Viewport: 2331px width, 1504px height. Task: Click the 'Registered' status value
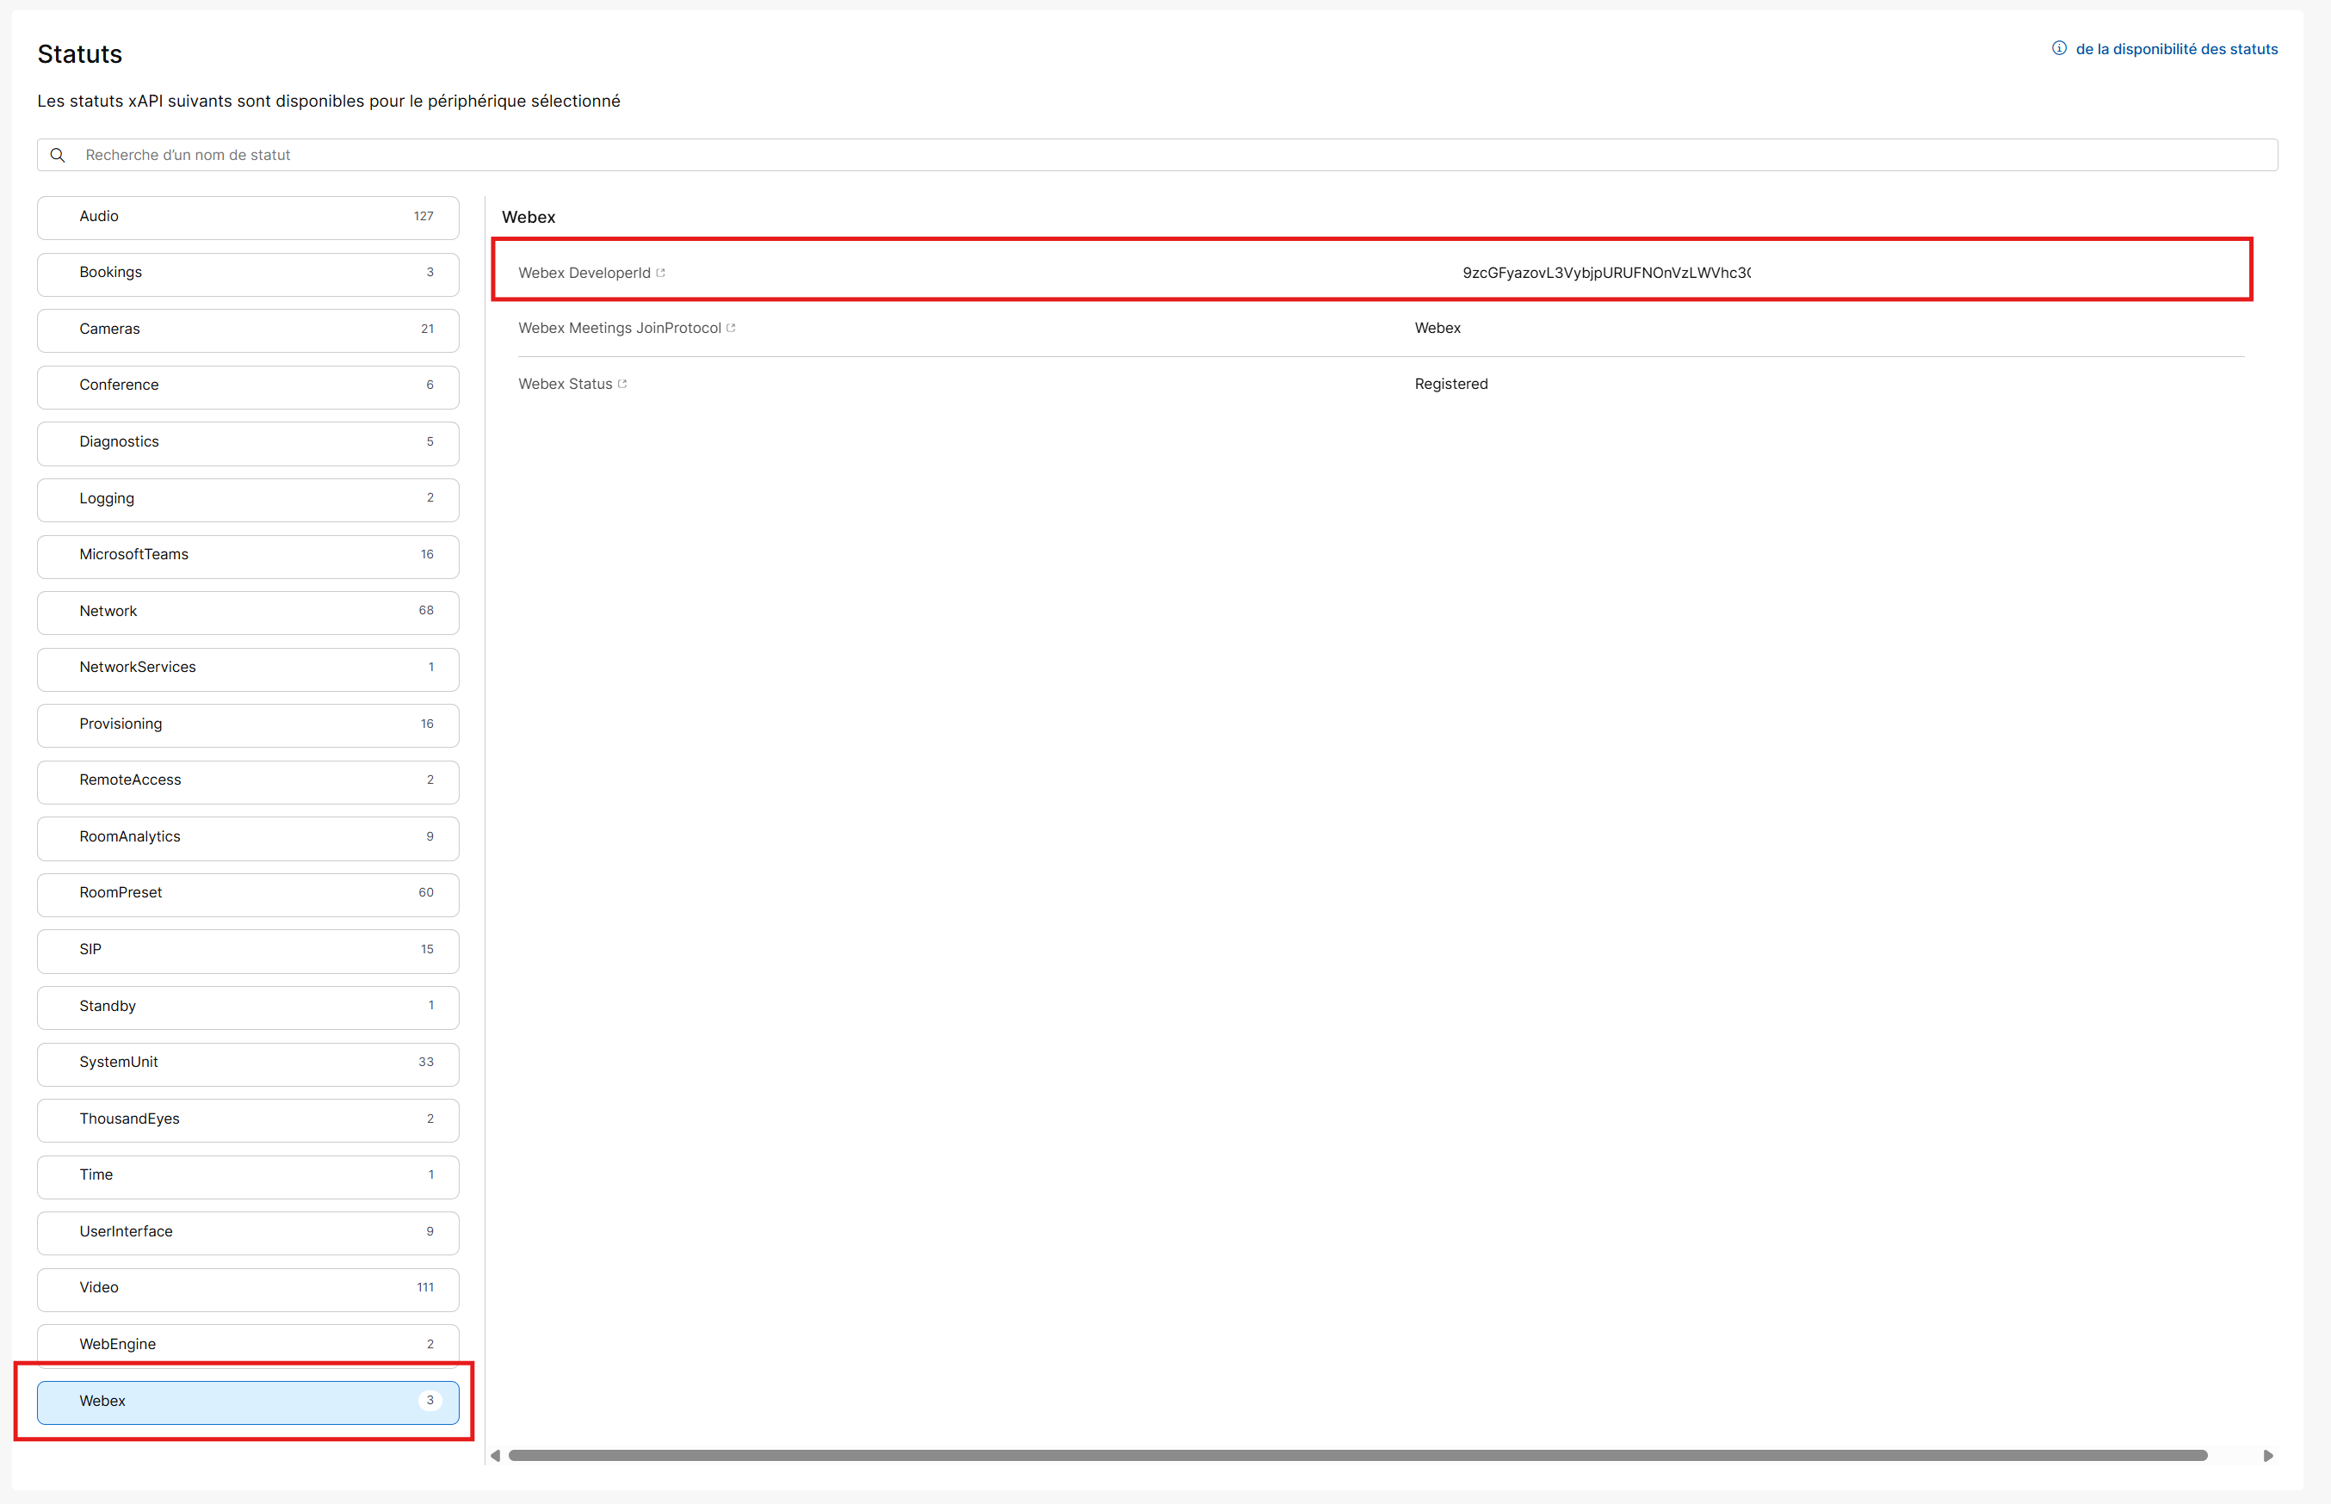point(1450,384)
